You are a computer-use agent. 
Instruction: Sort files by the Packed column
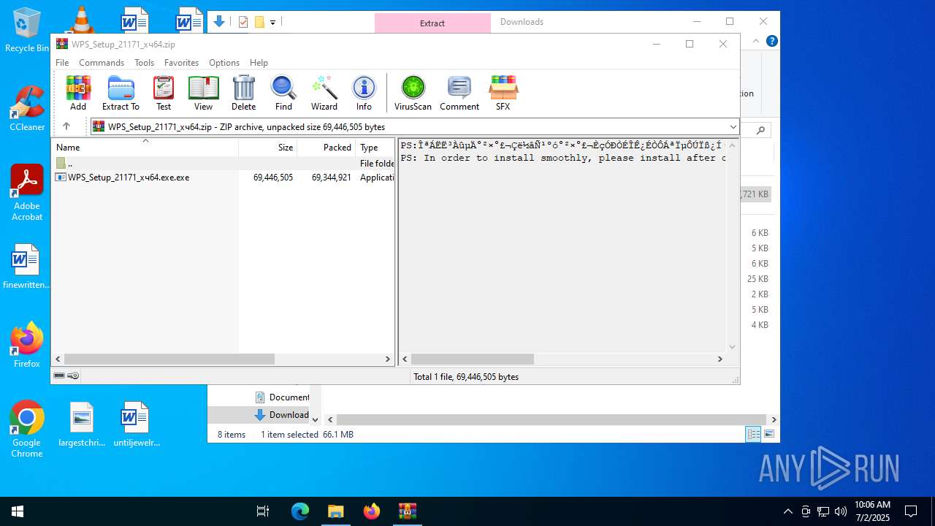pos(327,147)
